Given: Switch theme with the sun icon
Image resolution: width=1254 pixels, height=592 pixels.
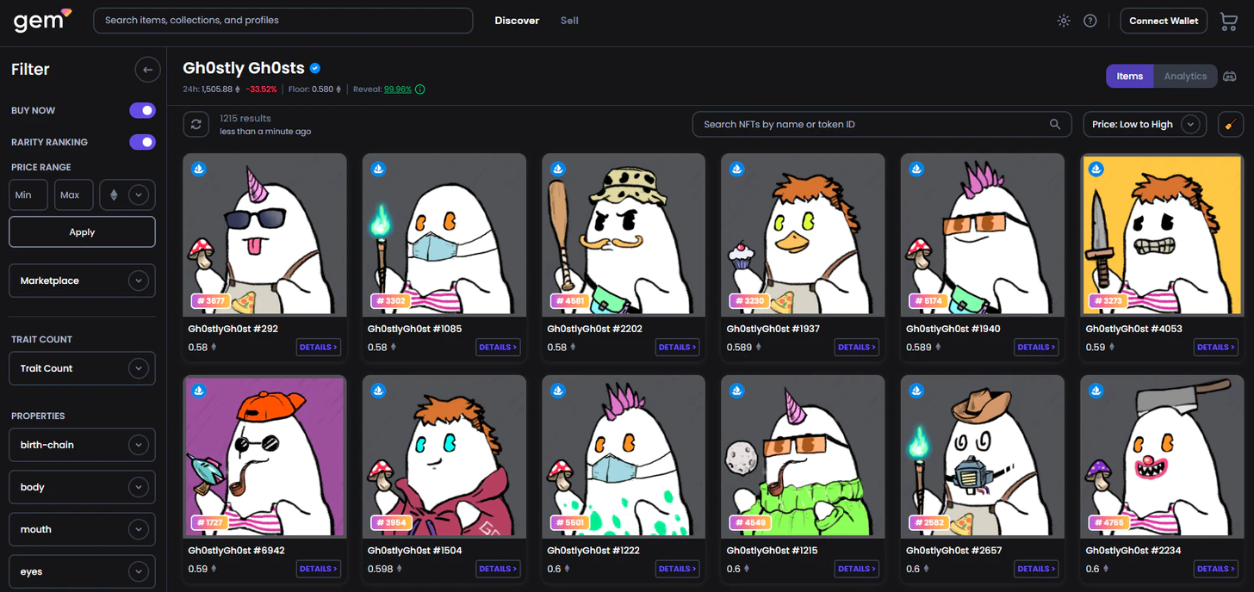Looking at the screenshot, I should pyautogui.click(x=1064, y=21).
